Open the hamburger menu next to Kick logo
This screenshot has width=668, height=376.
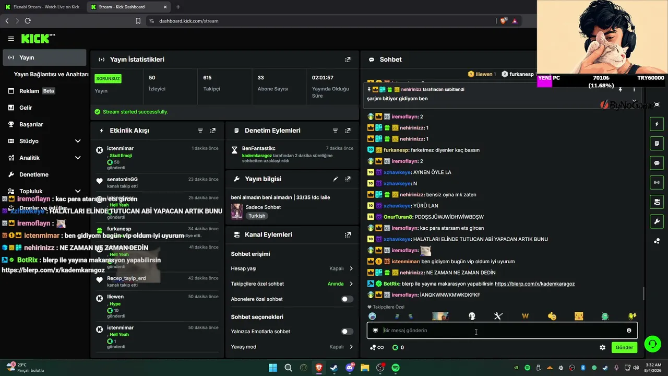pos(11,39)
